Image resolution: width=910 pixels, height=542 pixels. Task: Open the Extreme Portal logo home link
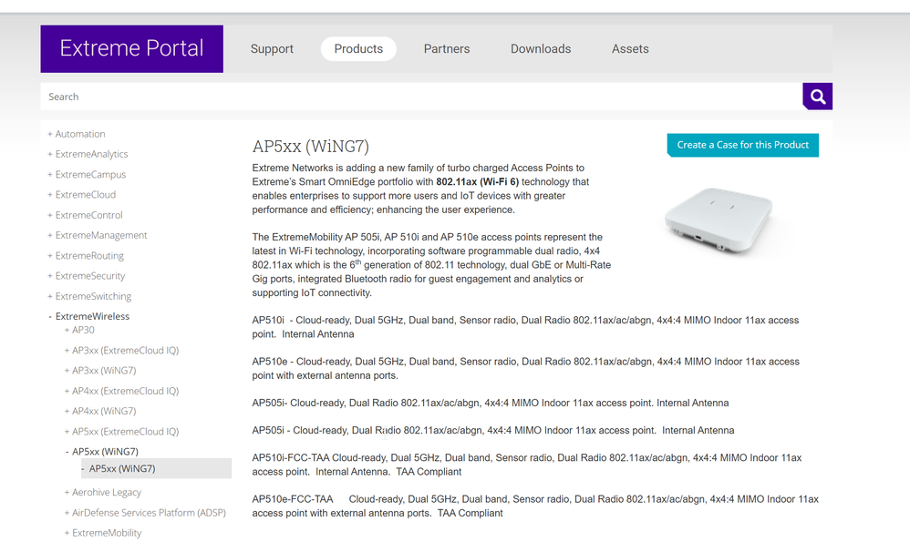[x=131, y=48]
